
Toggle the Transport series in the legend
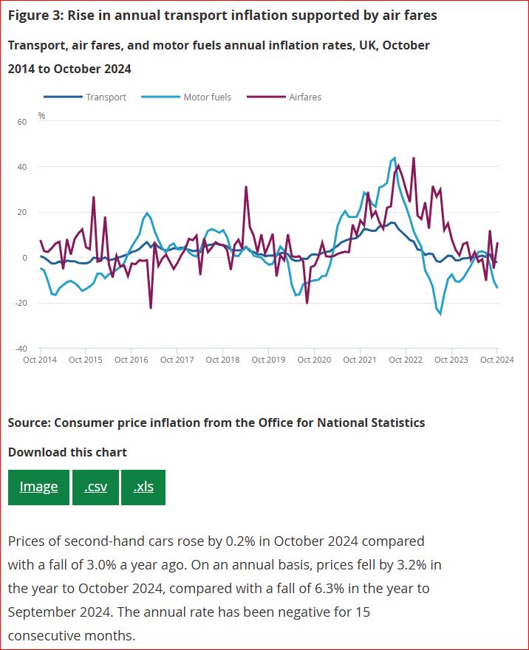click(106, 97)
